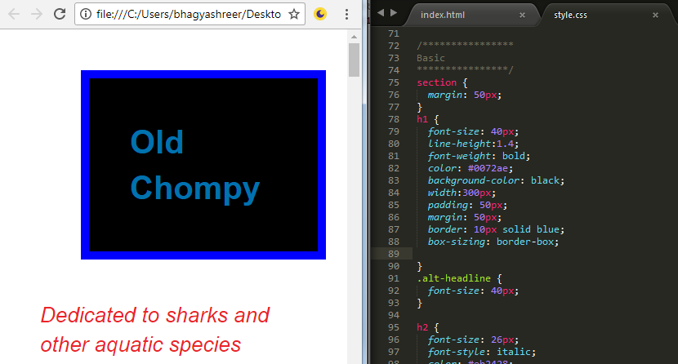Viewport: 678px width, 364px height.
Task: Open the Chrome three-dot menu
Action: coord(347,14)
